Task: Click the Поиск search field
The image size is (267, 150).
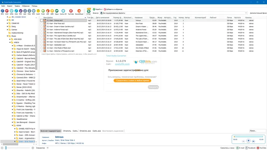Action: pos(257,131)
